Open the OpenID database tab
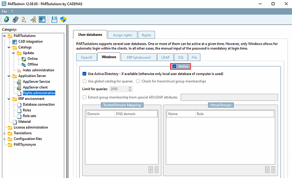Viewport: 292px width, 178px height. coord(86,58)
